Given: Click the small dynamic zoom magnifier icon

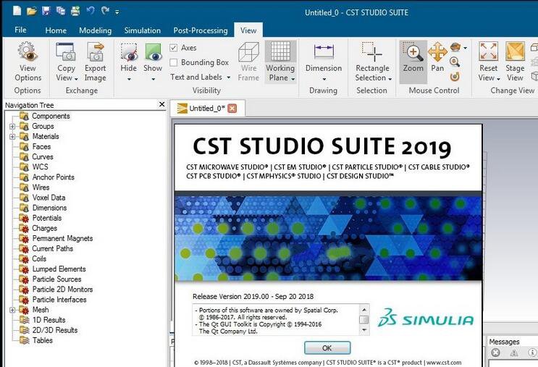Looking at the screenshot, I should click(x=455, y=62).
